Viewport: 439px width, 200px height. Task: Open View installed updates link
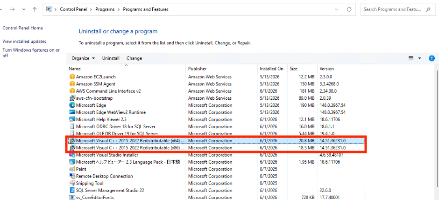(24, 41)
